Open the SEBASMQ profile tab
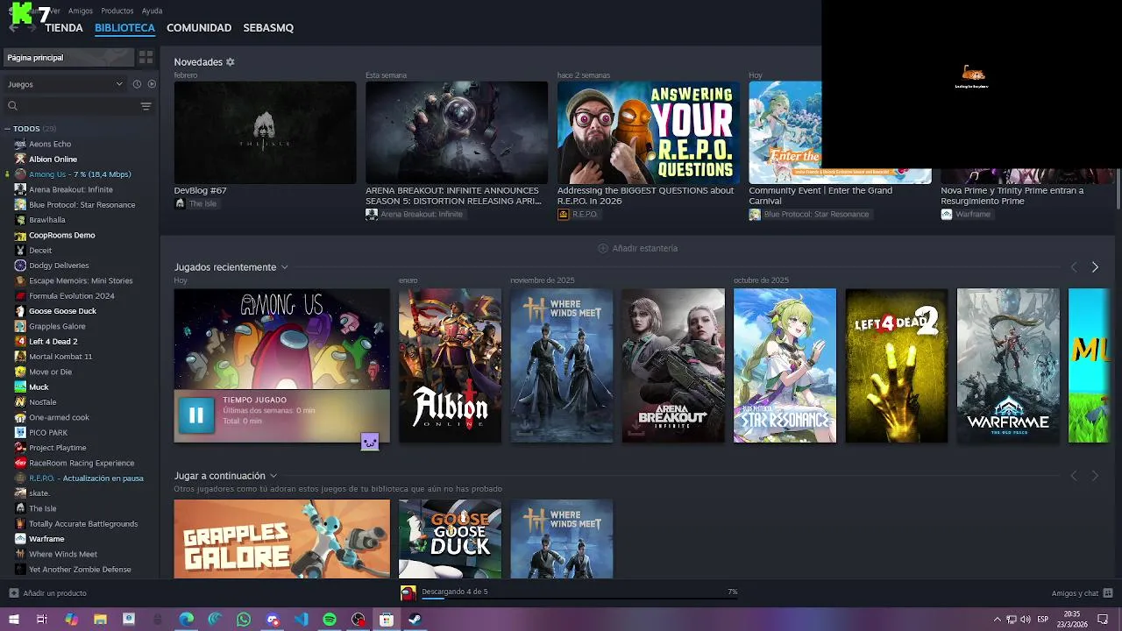The width and height of the screenshot is (1122, 631). pyautogui.click(x=268, y=28)
